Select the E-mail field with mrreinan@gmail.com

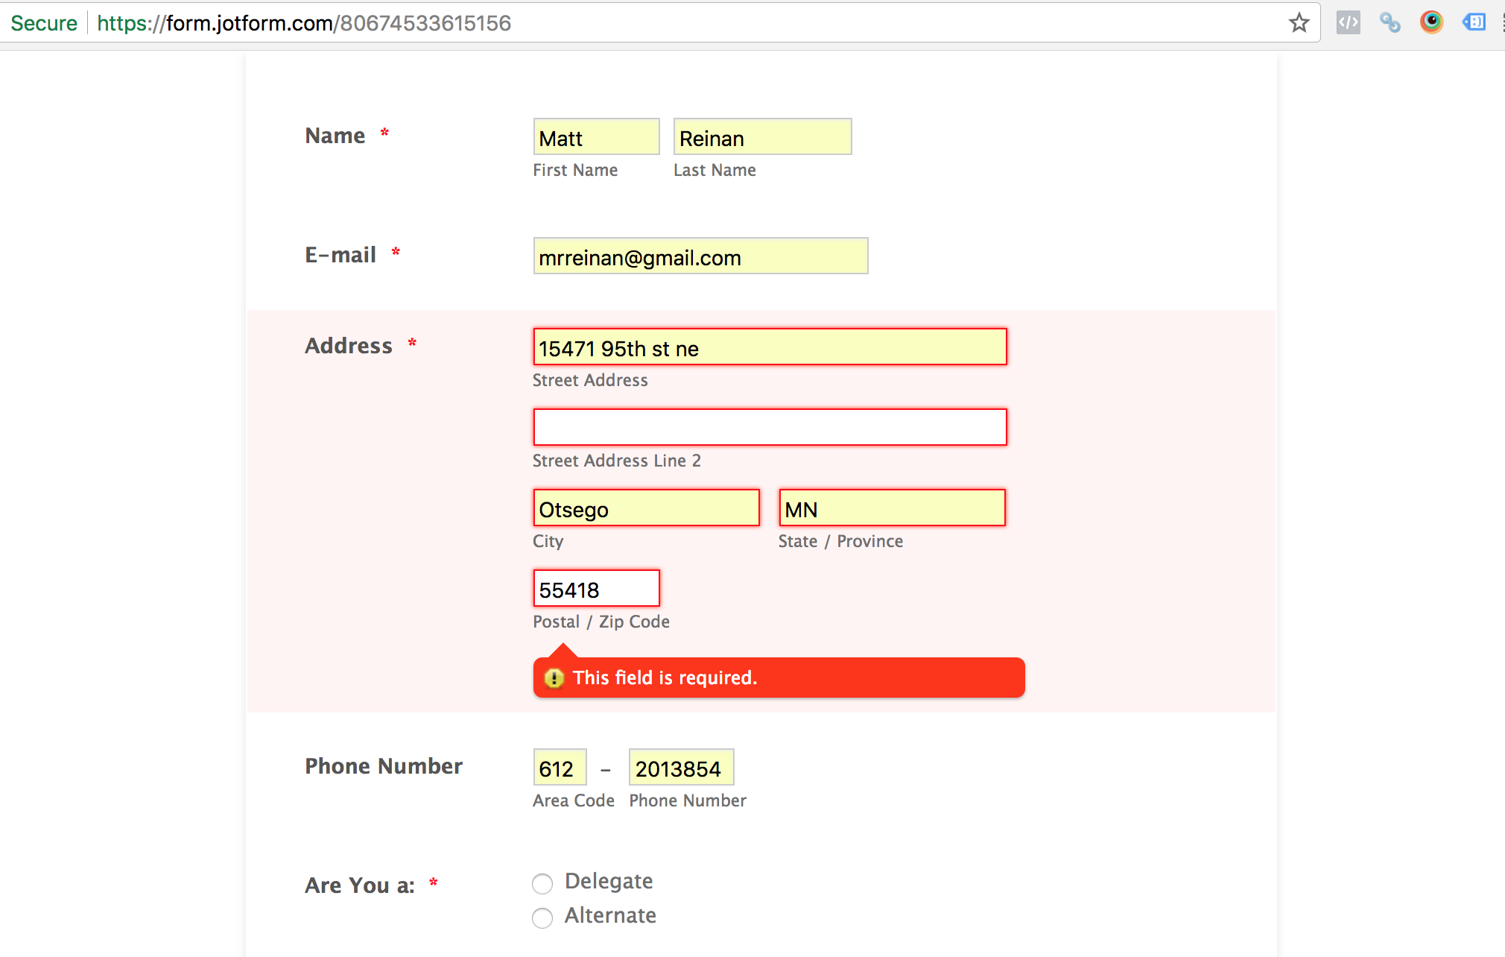pyautogui.click(x=700, y=256)
